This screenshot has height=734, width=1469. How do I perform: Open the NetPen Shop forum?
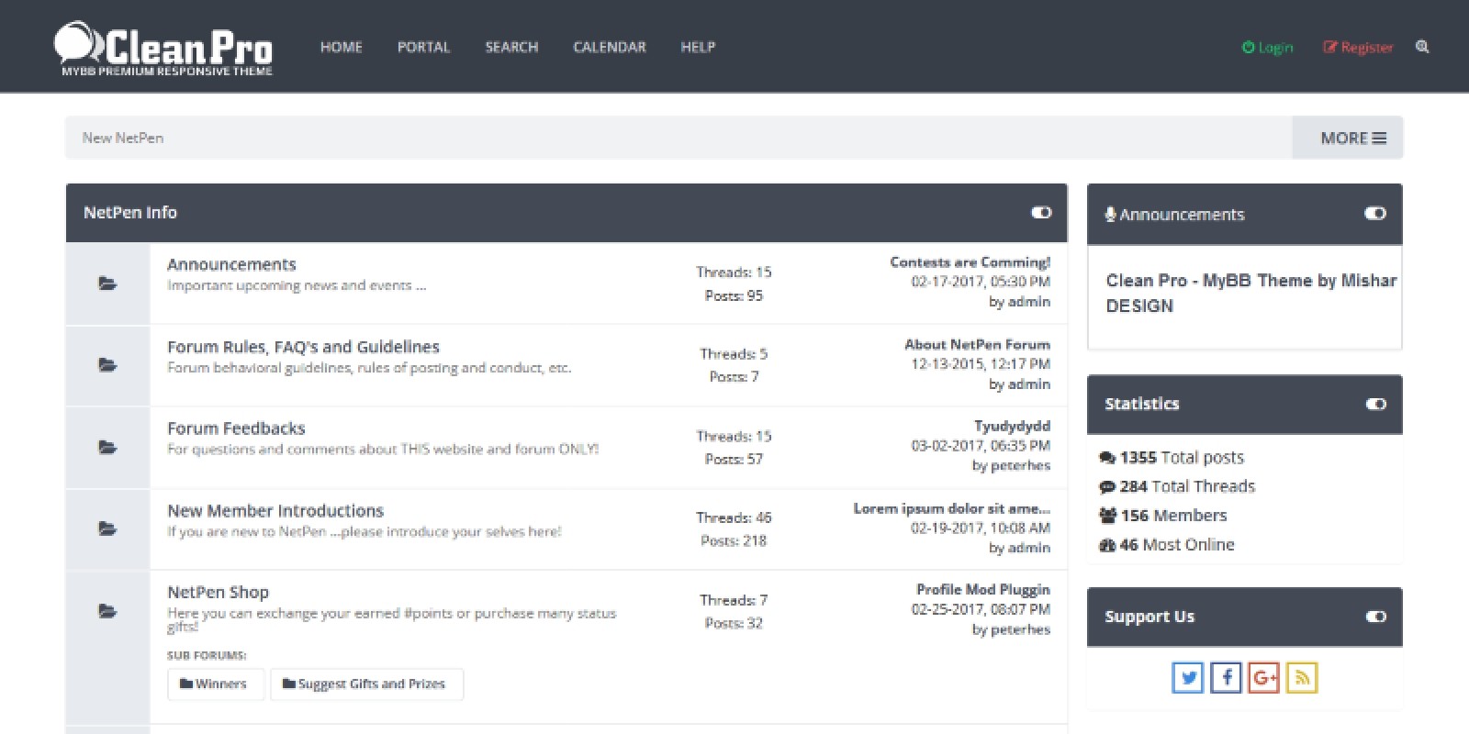[218, 593]
